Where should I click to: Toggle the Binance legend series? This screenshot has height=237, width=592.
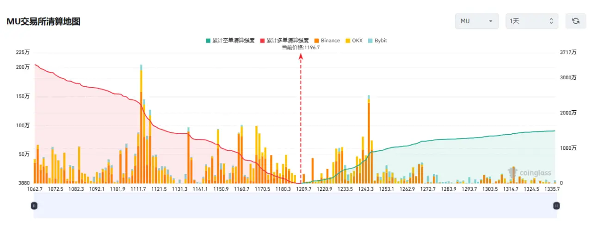coord(327,41)
